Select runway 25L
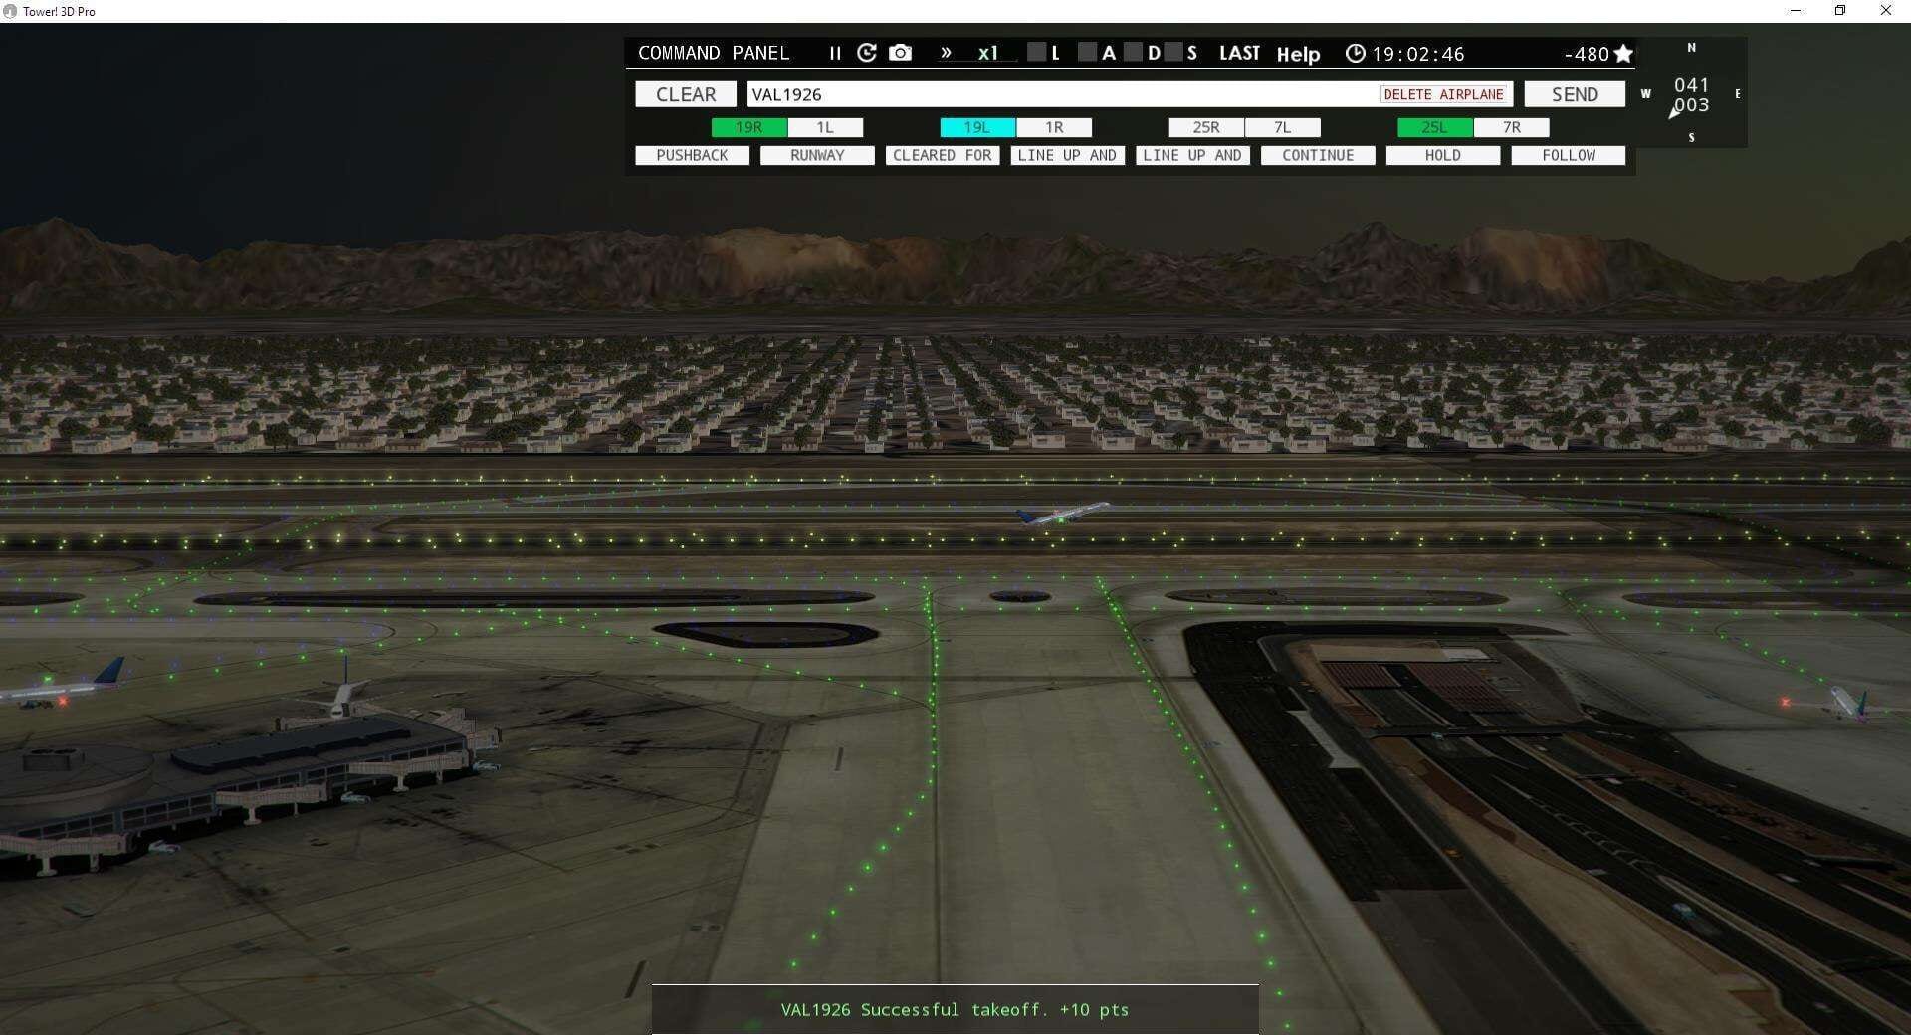 (x=1433, y=127)
